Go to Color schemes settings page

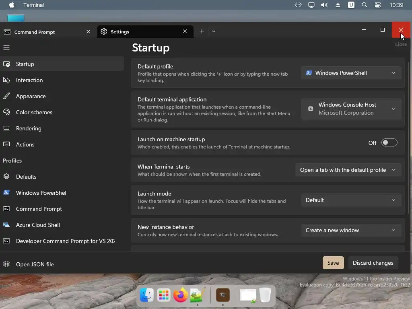click(x=62, y=112)
